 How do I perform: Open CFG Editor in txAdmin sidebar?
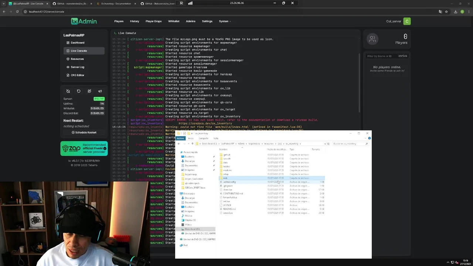pyautogui.click(x=78, y=75)
